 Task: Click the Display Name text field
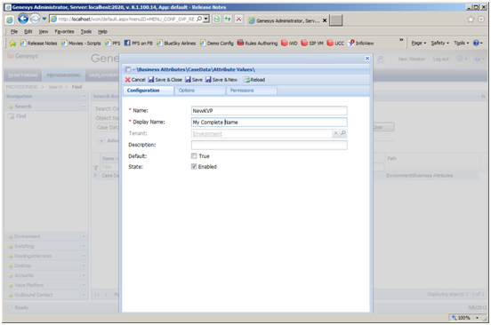(269, 122)
